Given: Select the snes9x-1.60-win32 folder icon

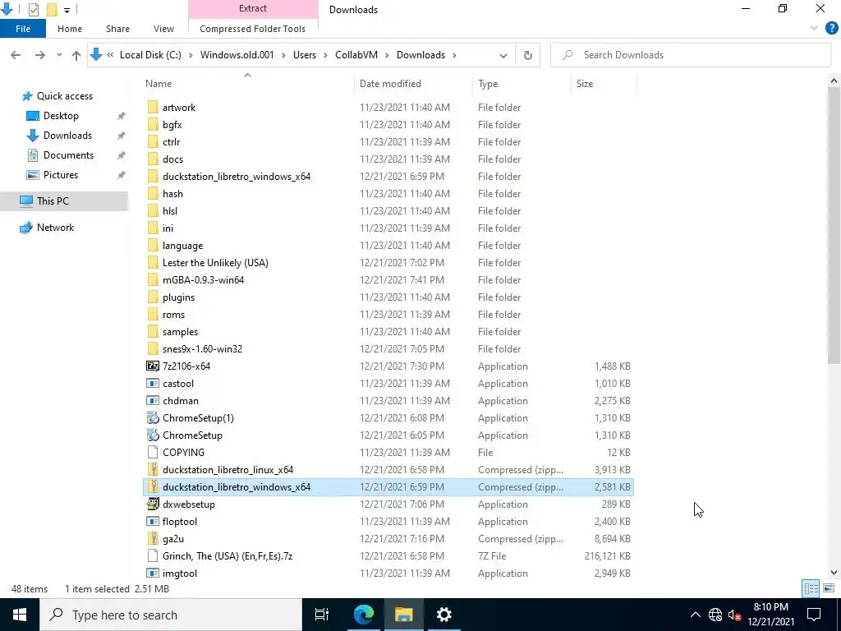Looking at the screenshot, I should (153, 348).
